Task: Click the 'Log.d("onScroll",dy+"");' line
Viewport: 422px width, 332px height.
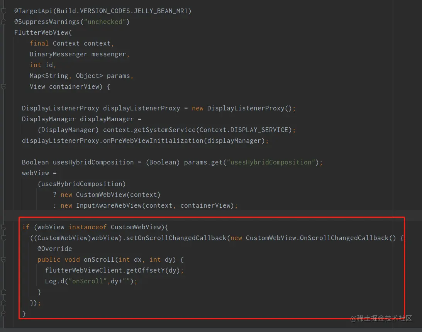Action: (x=91, y=281)
